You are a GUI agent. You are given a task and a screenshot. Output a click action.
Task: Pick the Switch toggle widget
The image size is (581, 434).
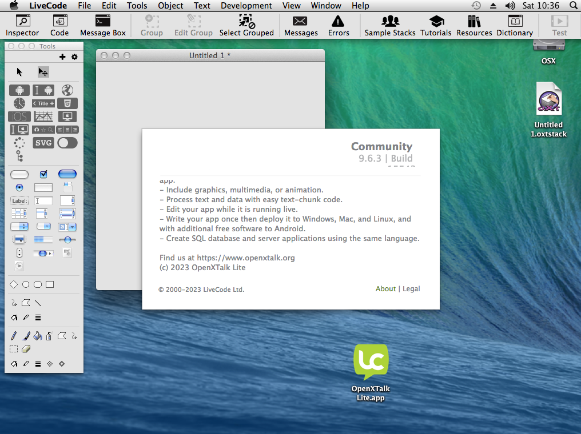tap(67, 143)
